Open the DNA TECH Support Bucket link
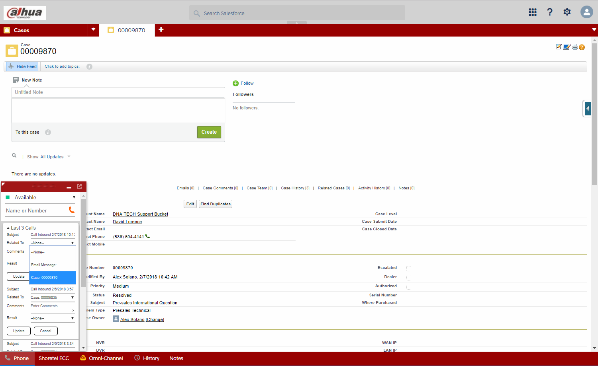Viewport: 598px width, 366px height. [140, 214]
